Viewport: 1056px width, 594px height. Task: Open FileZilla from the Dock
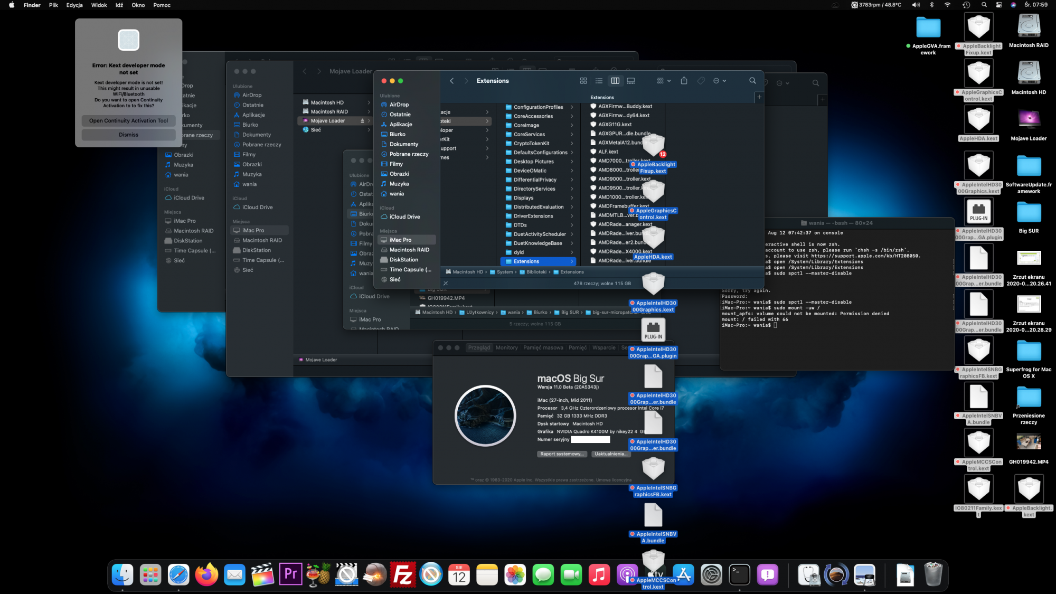point(403,574)
